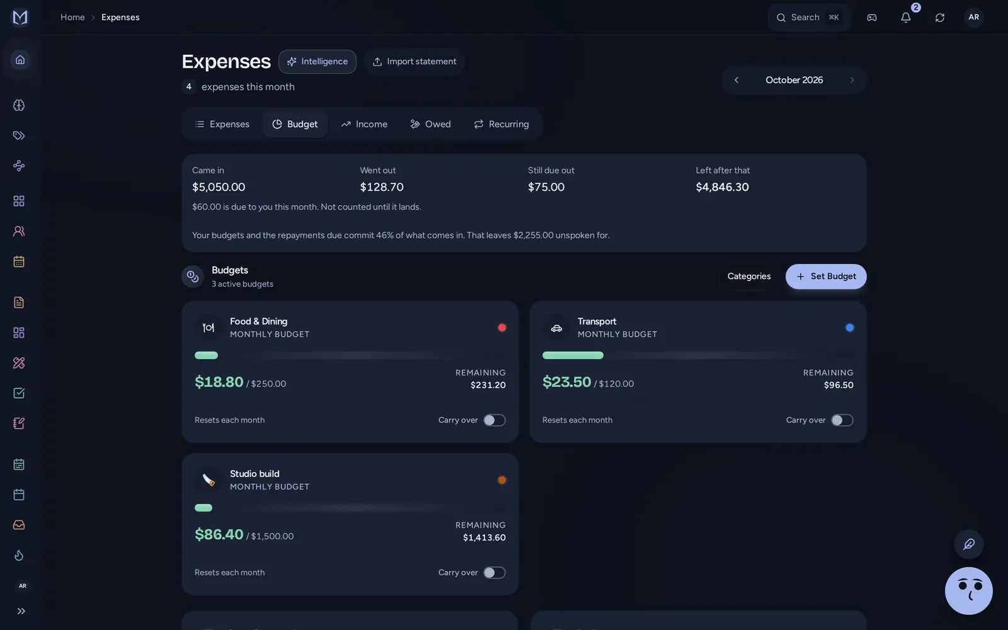This screenshot has width=1008, height=630.
Task: Click the small AR avatar in the sidebar
Action: [22, 586]
